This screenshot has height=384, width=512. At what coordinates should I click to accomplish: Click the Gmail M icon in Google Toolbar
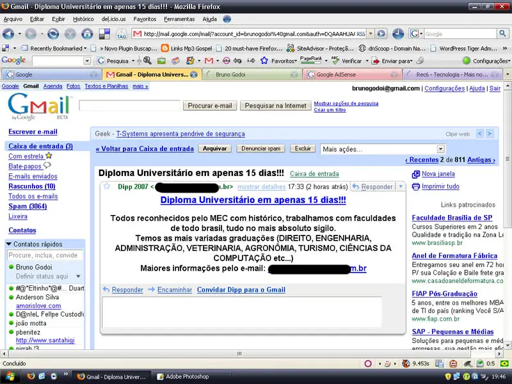coord(209,61)
